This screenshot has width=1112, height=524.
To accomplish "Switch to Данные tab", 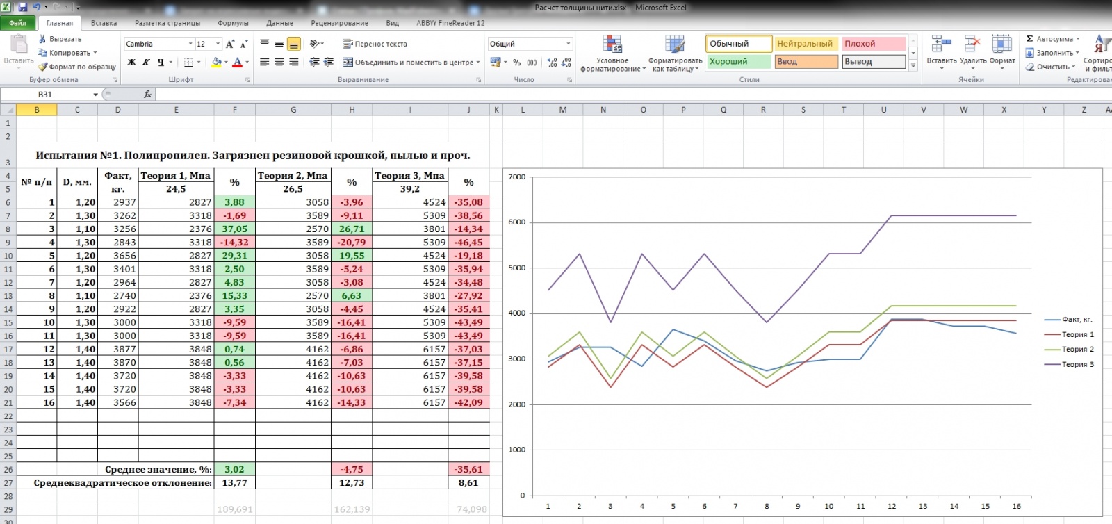I will [279, 23].
